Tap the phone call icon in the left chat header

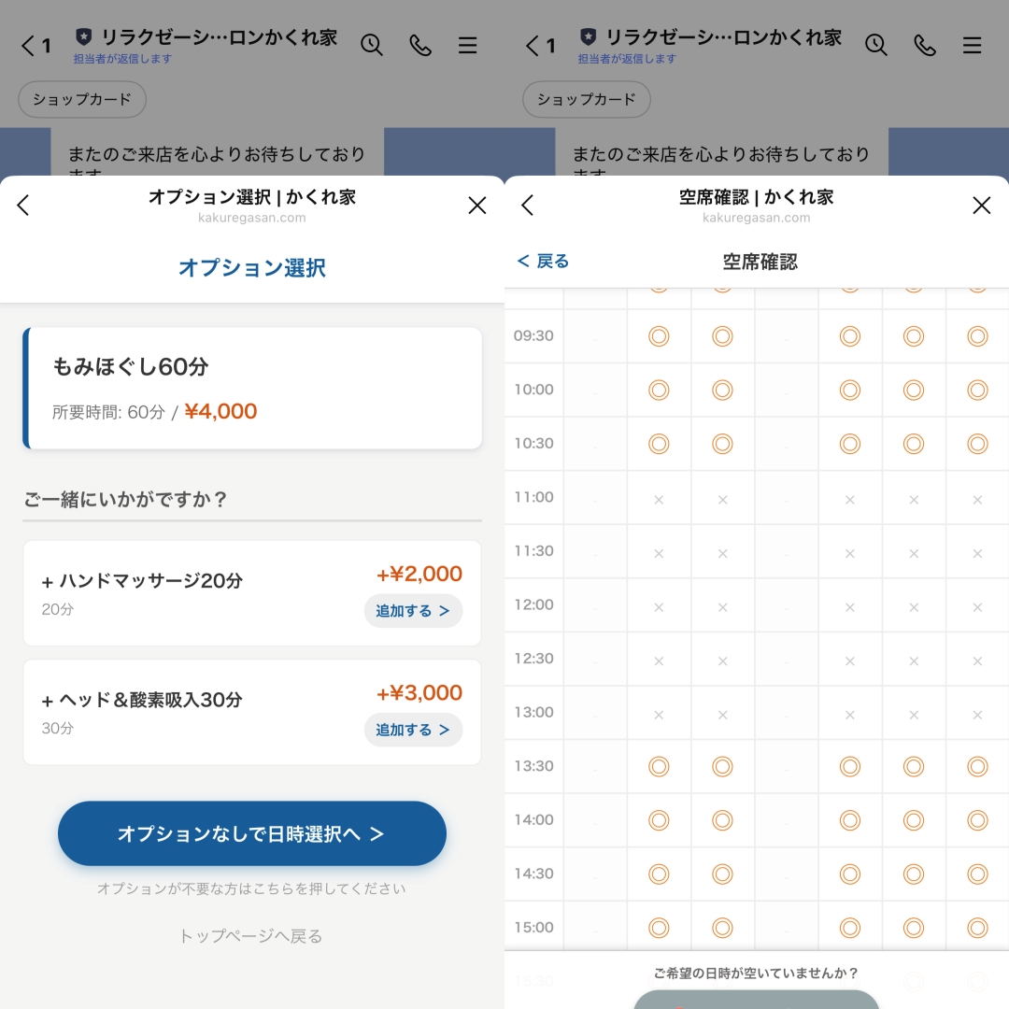pyautogui.click(x=419, y=44)
